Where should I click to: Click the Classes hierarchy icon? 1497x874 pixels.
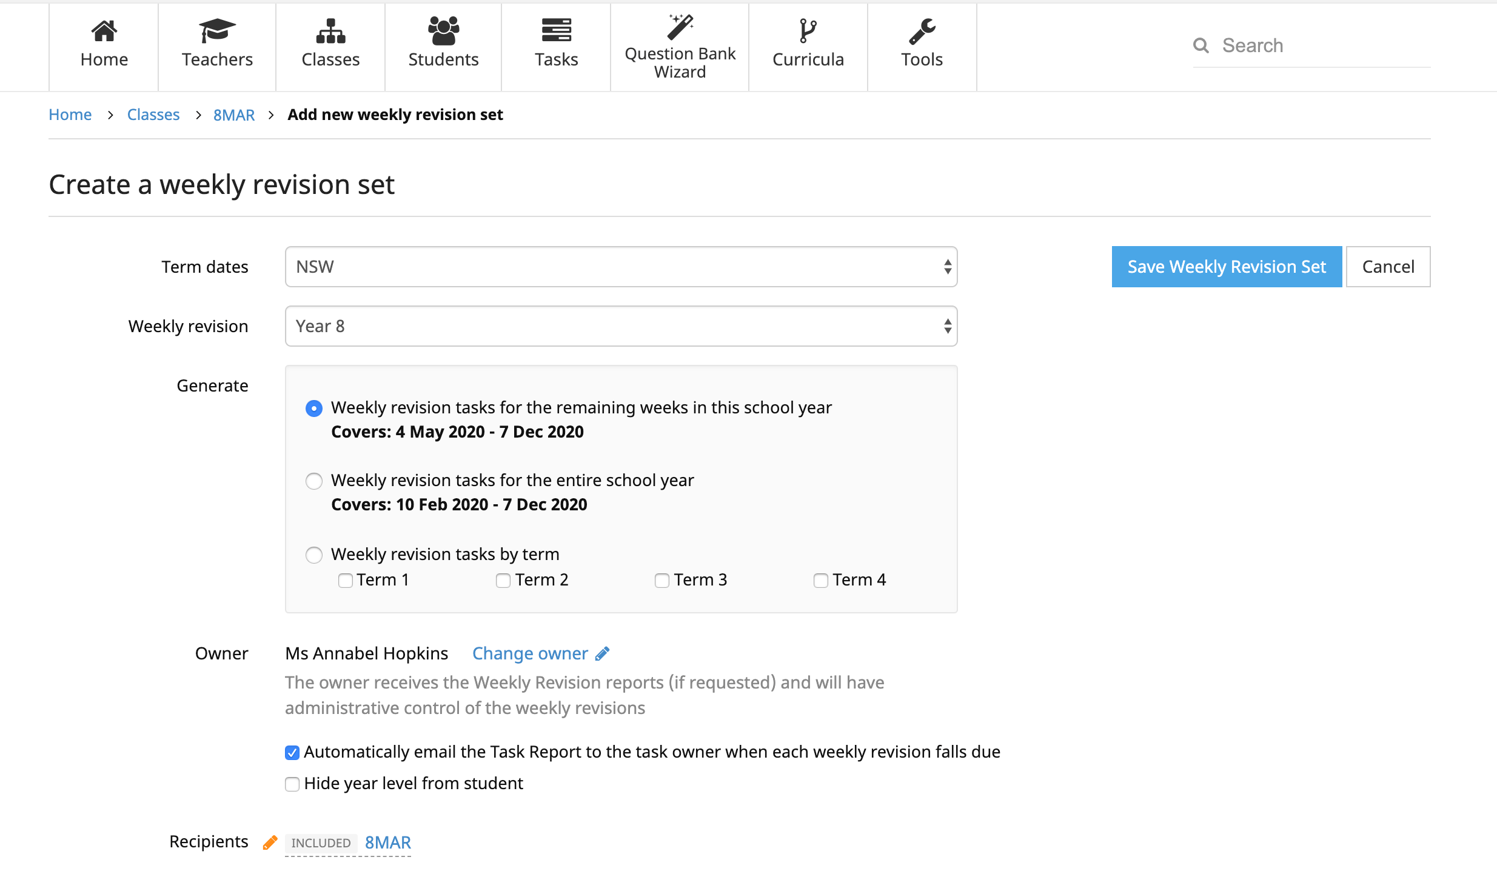330,30
